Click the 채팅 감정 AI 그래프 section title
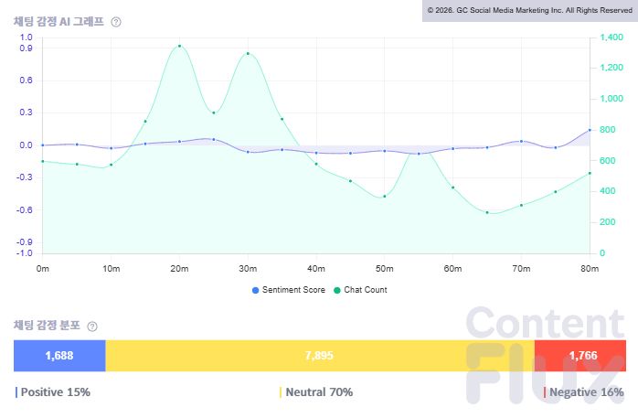The image size is (638, 418). tap(58, 21)
